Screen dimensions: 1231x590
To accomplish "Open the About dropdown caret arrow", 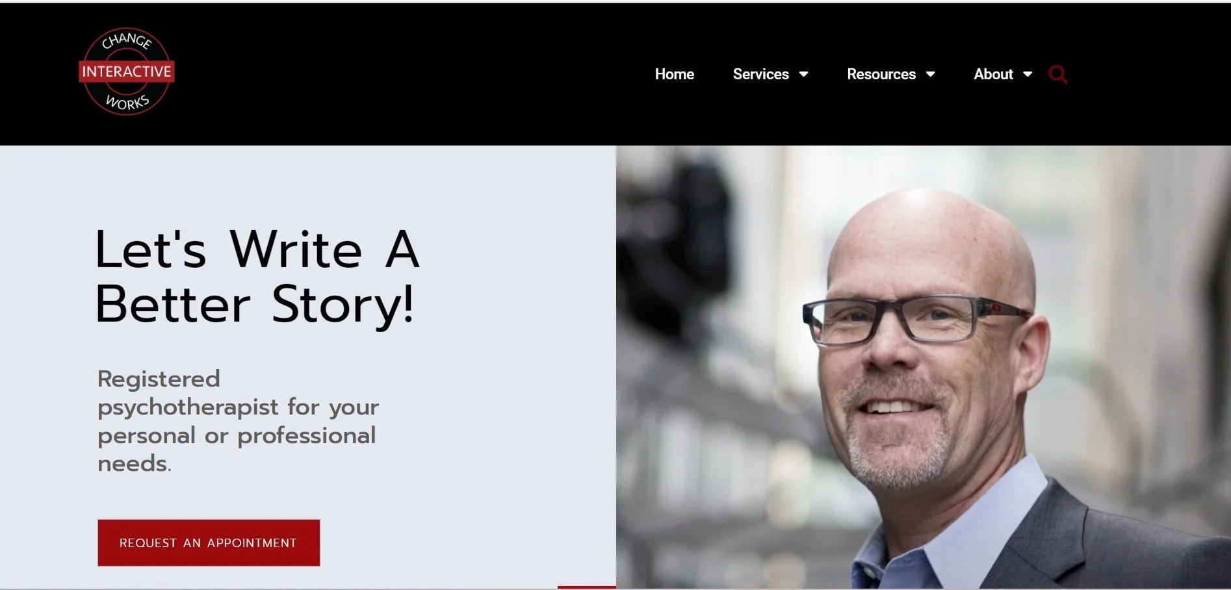I will [x=1028, y=74].
